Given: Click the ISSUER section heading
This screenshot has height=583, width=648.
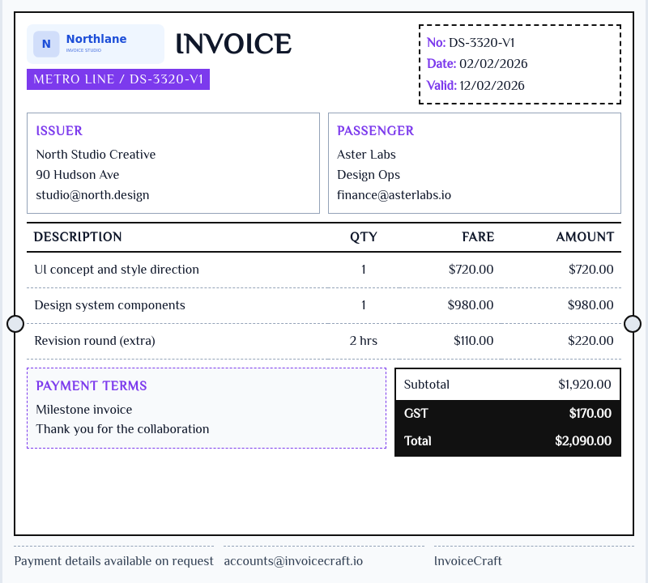Looking at the screenshot, I should 59,130.
